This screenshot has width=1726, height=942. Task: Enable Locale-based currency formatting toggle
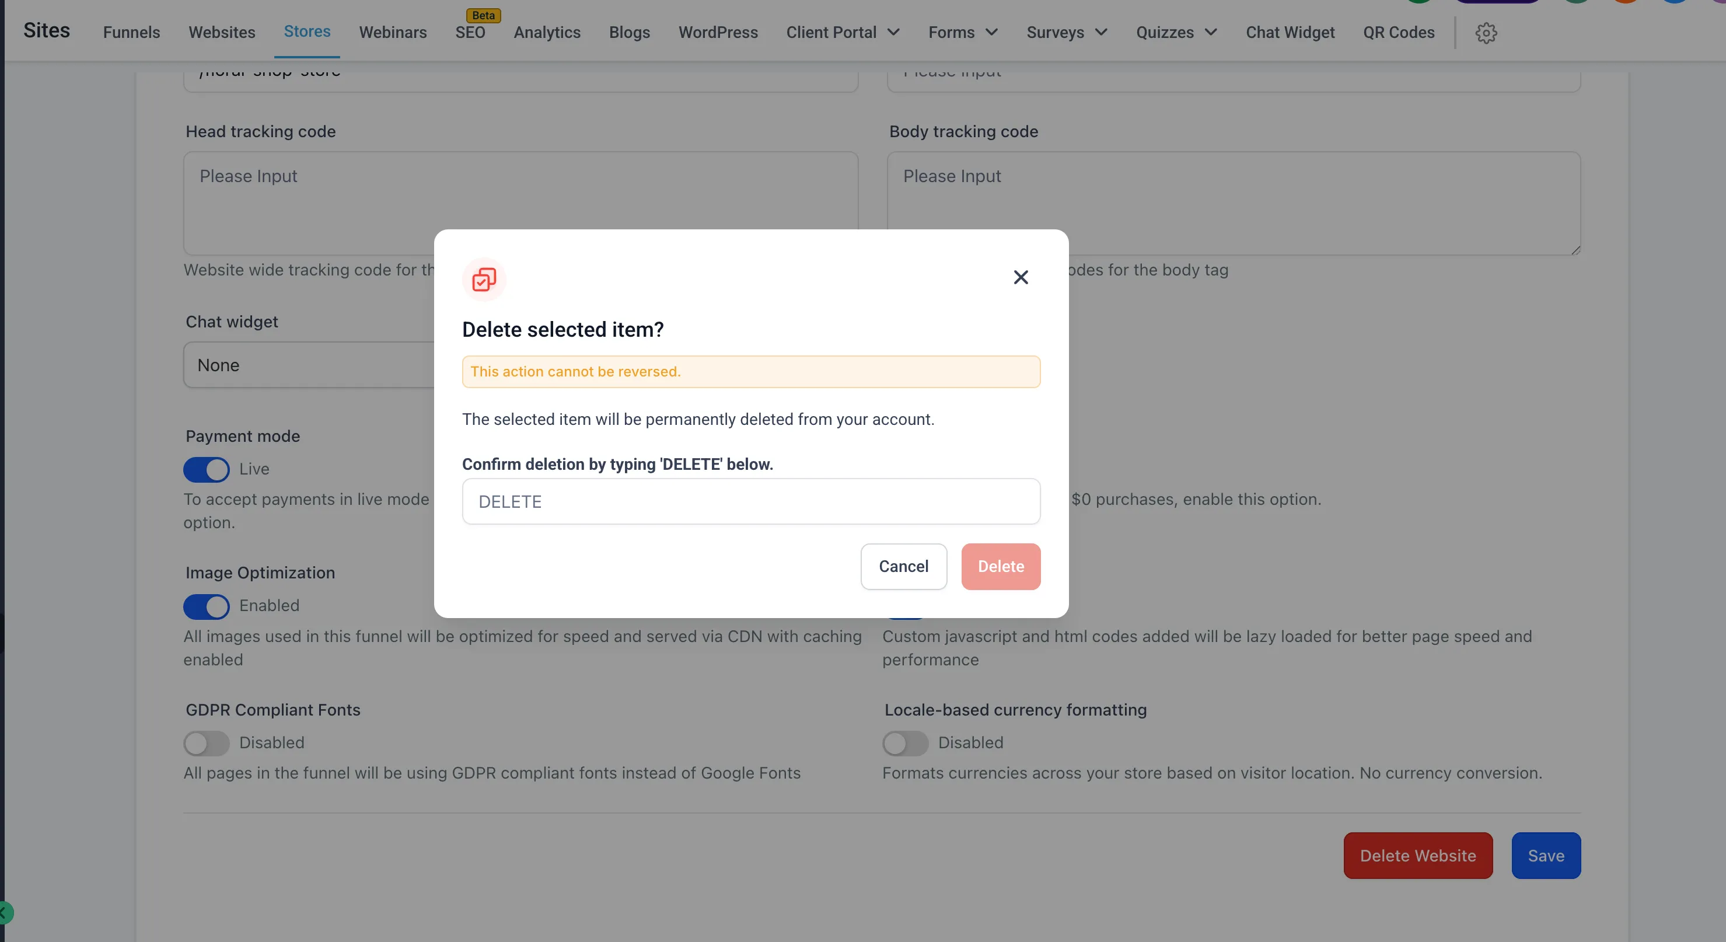pos(904,743)
